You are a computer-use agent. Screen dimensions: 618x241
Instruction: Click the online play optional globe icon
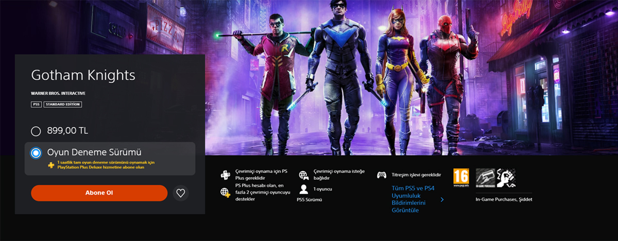coord(303,175)
